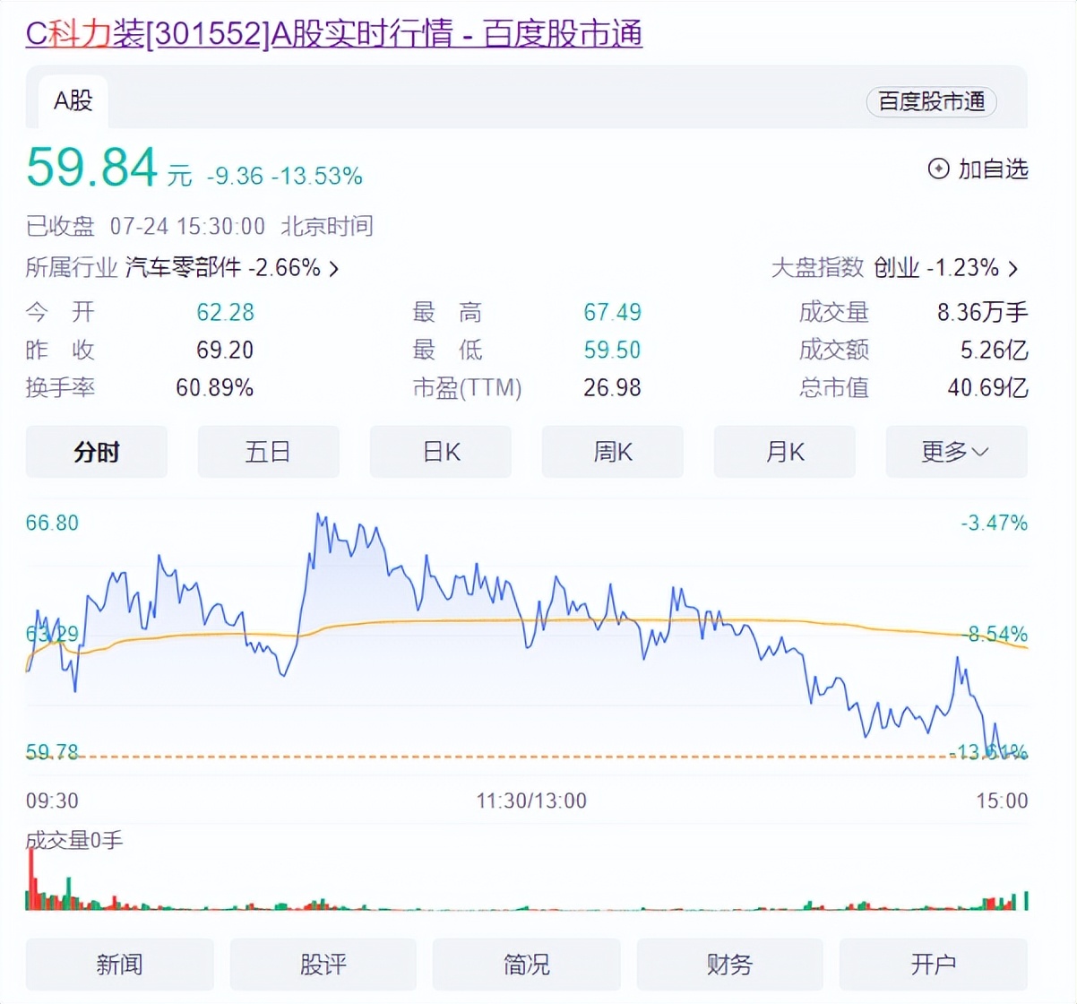The width and height of the screenshot is (1077, 1004).
Task: Click the plus icon beside 加自选
Action: point(938,169)
